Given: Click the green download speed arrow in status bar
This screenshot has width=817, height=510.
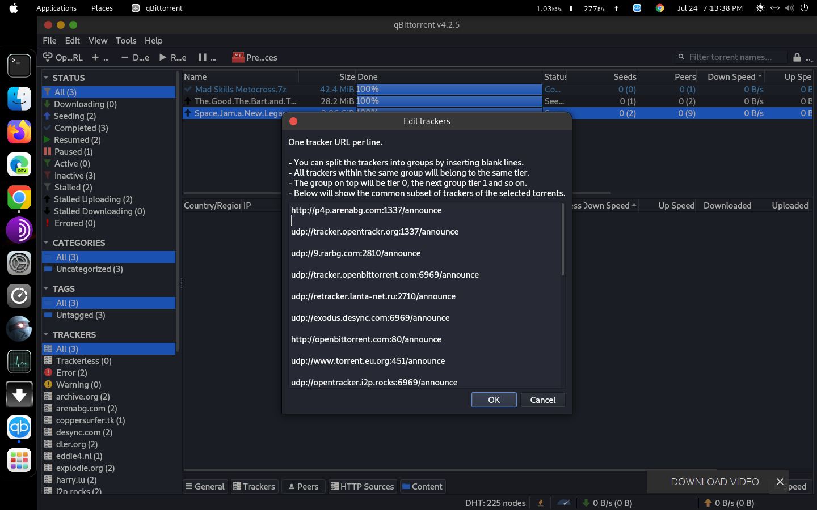Looking at the screenshot, I should [x=586, y=503].
